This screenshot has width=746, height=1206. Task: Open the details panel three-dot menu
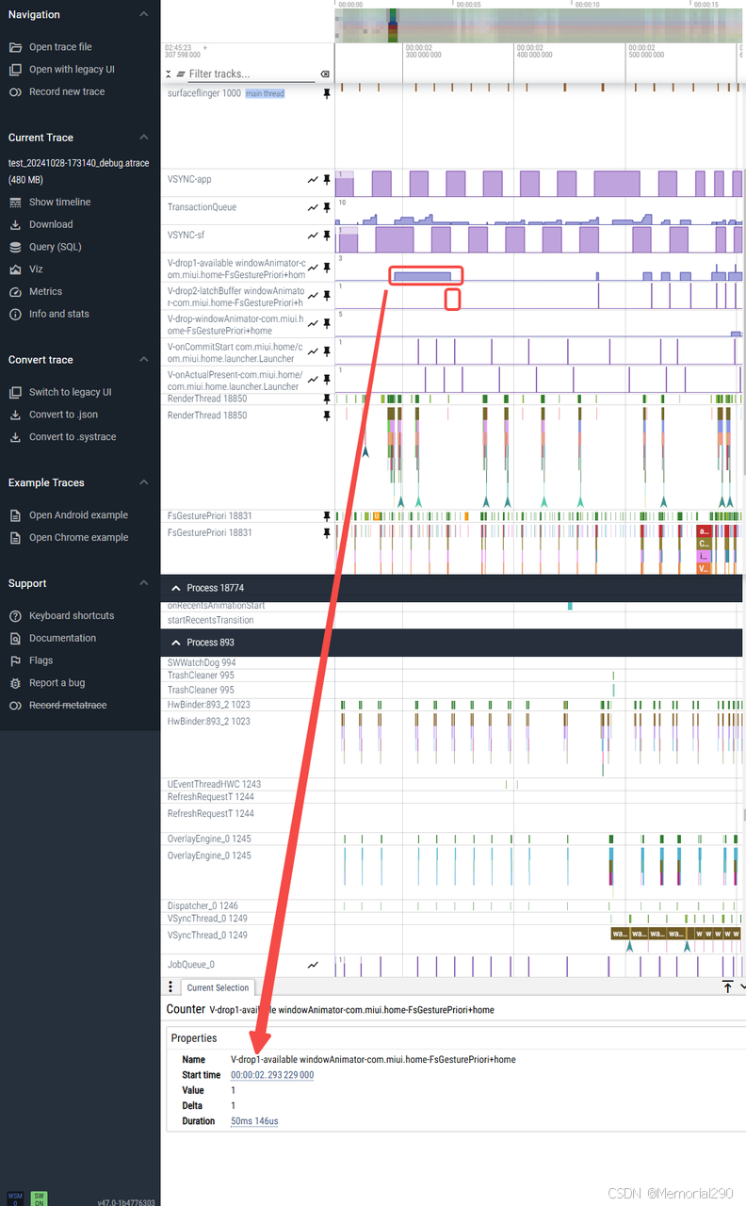click(170, 987)
